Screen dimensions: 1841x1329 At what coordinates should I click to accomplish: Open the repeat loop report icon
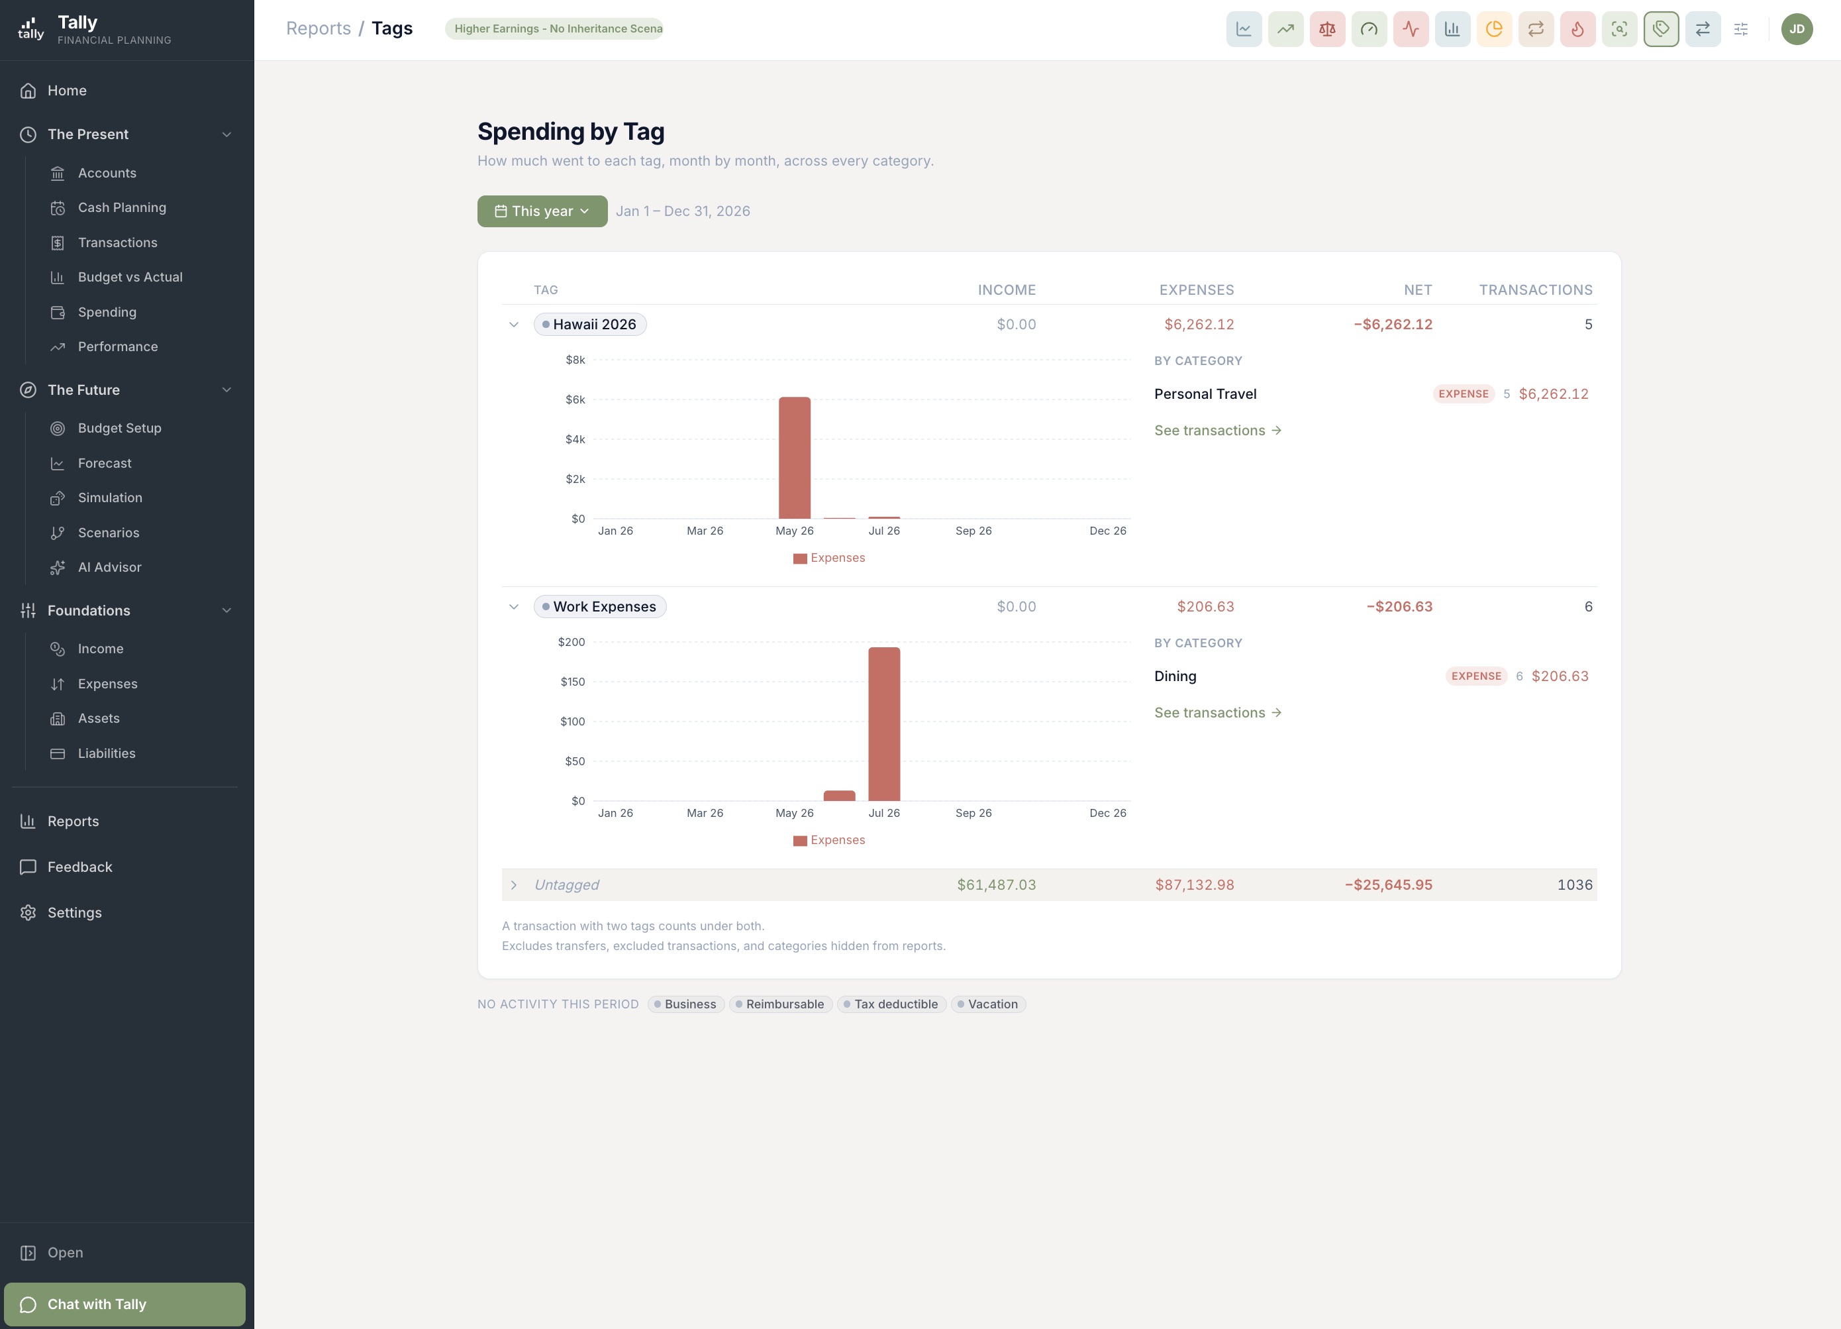(x=1536, y=29)
